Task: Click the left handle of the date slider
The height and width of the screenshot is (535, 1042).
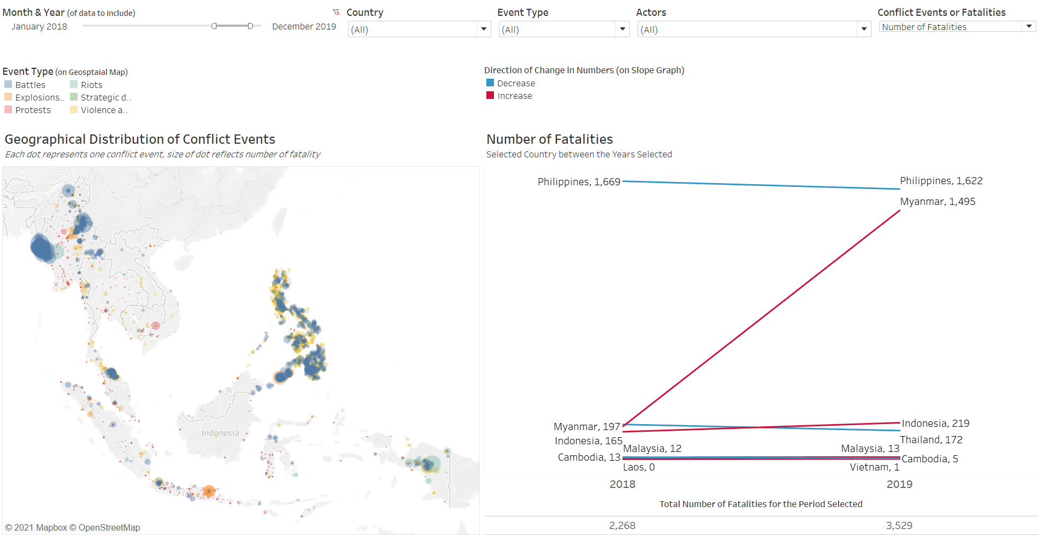Action: pos(214,26)
